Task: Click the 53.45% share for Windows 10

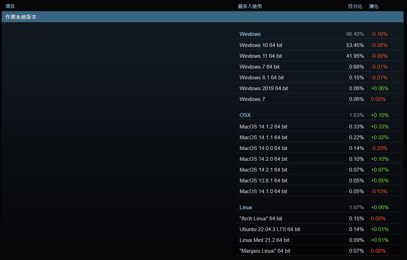Action: pos(355,45)
